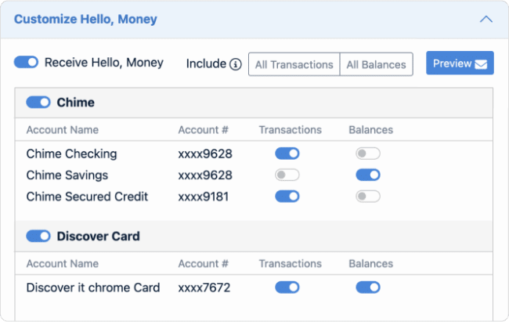The height and width of the screenshot is (322, 509).
Task: Toggle the Discover Card institution switch
Action: [x=38, y=237]
